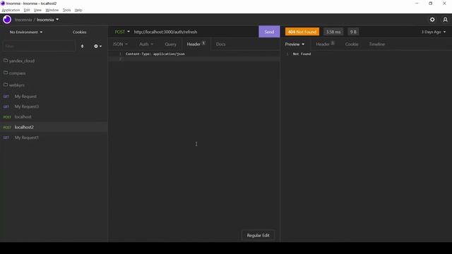Click the sidebar Filter input field
This screenshot has width=452, height=254.
[39, 46]
